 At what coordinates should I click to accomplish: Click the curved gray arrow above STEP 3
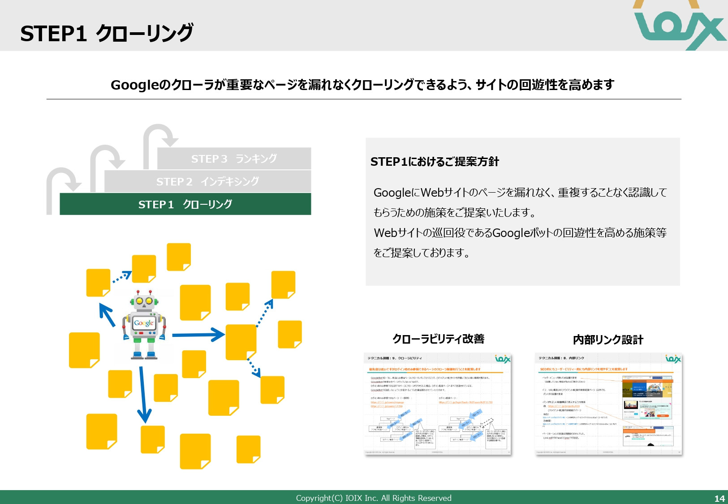[x=160, y=134]
